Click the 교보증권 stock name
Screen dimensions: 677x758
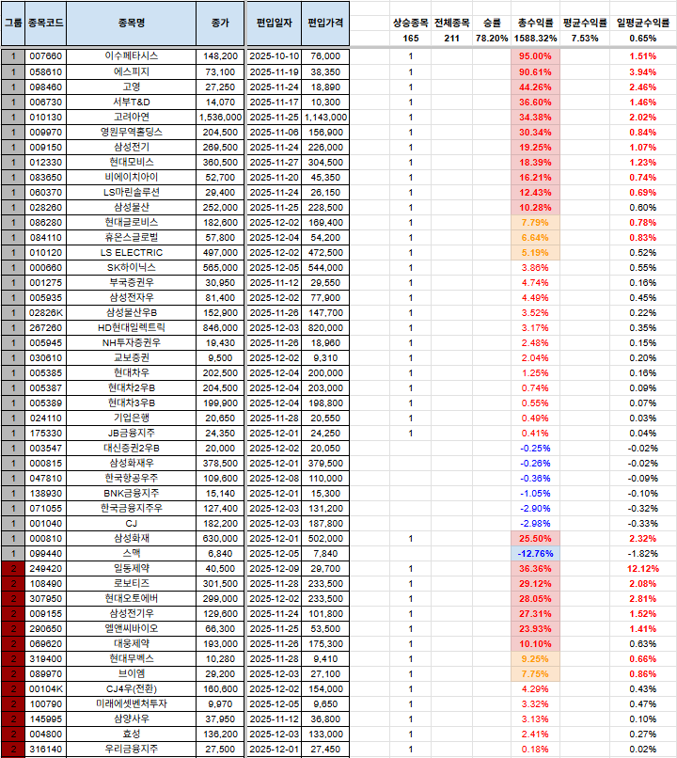(131, 357)
